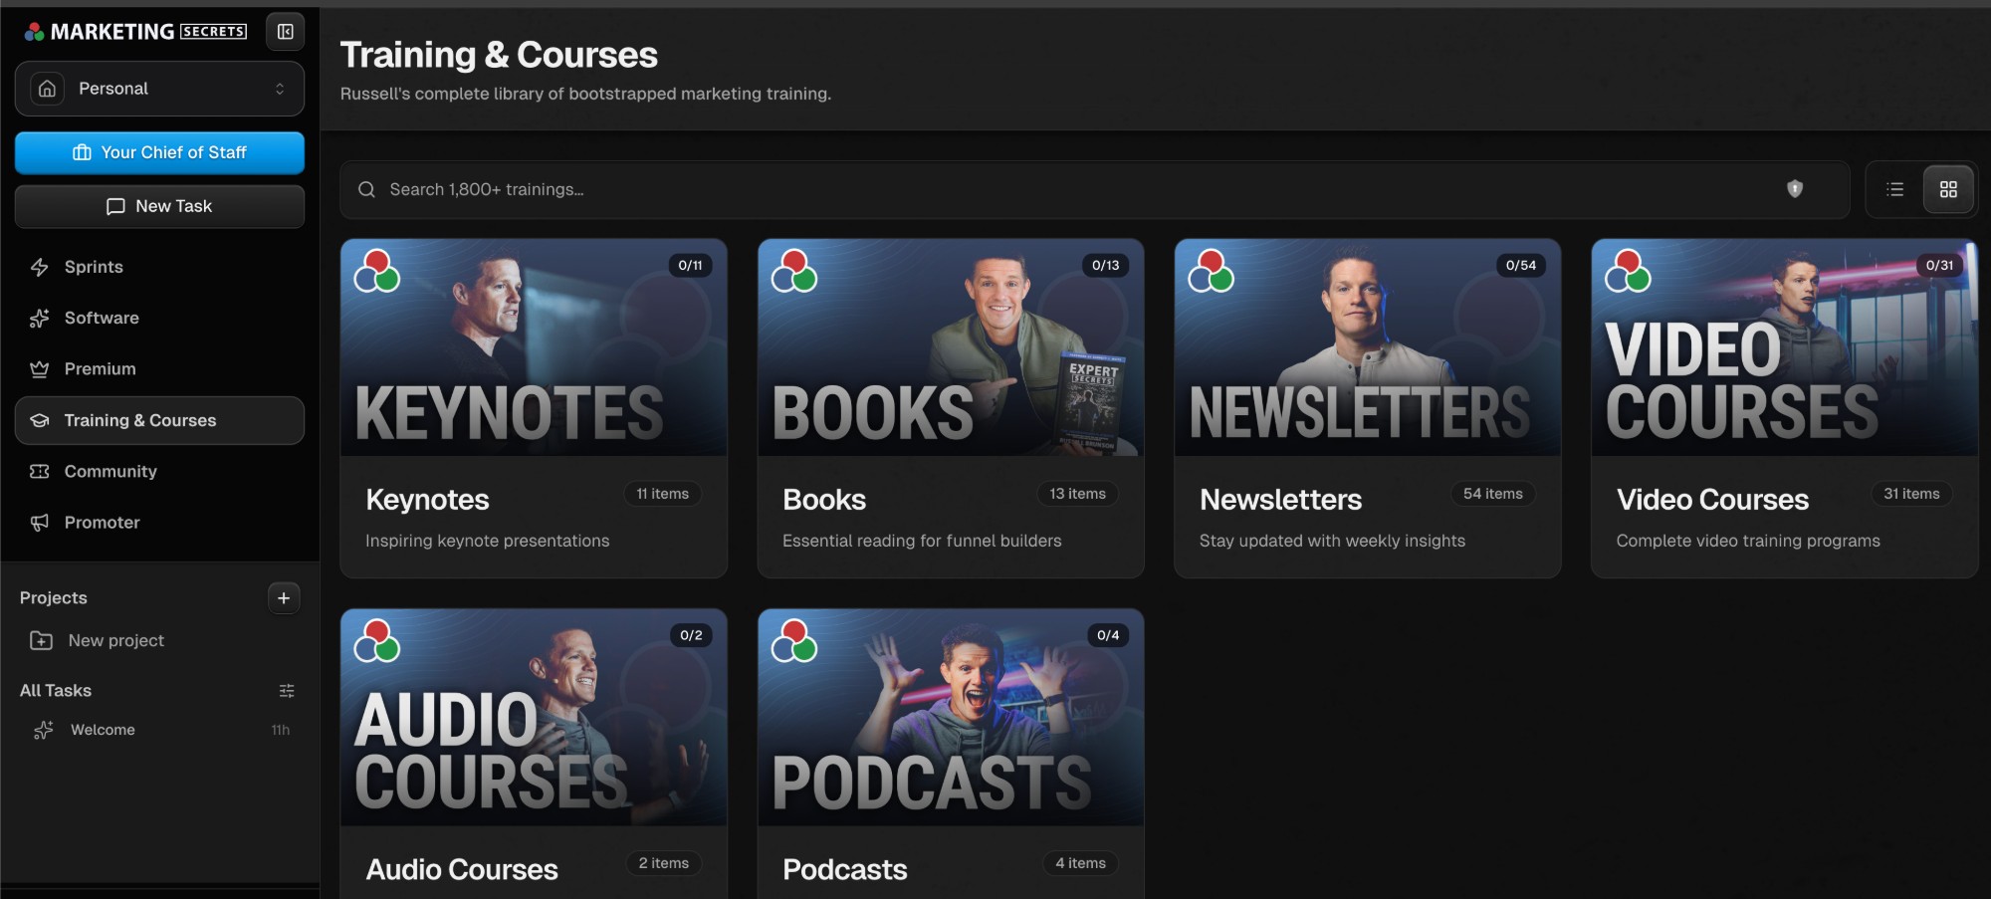Select New project in the sidebar
The image size is (1991, 899).
(115, 640)
